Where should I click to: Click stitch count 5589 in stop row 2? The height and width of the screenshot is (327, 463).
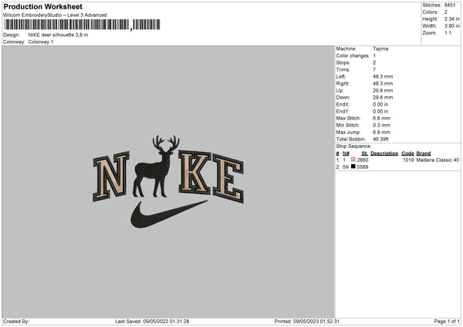coord(363,167)
